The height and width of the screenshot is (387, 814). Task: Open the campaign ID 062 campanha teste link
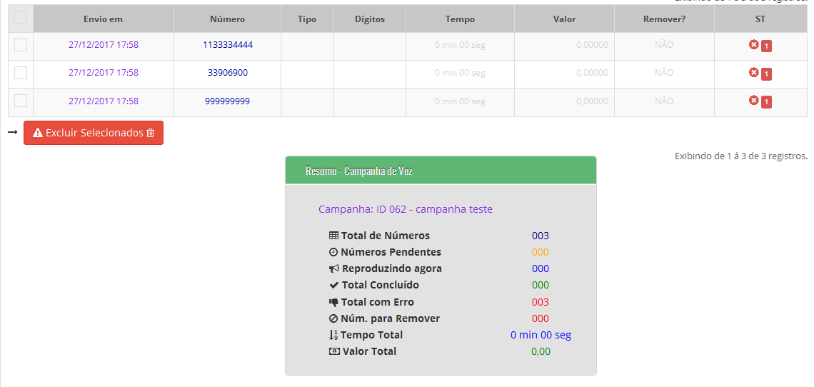[x=405, y=209]
